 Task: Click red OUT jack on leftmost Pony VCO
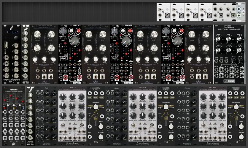pyautogui.click(x=66, y=77)
